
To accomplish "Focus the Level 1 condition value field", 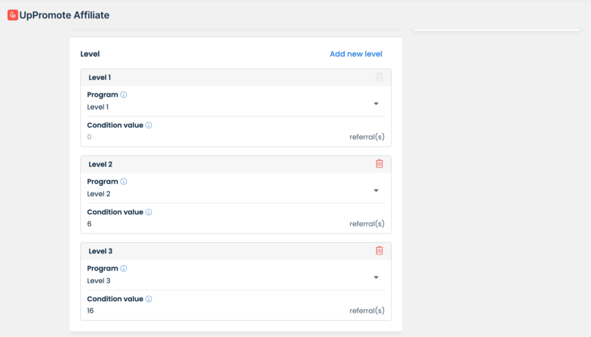I will click(x=214, y=137).
